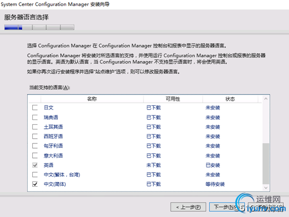The height and width of the screenshot is (217, 289).
Task: Click the greyed 英语 checkbox
Action: (x=35, y=165)
